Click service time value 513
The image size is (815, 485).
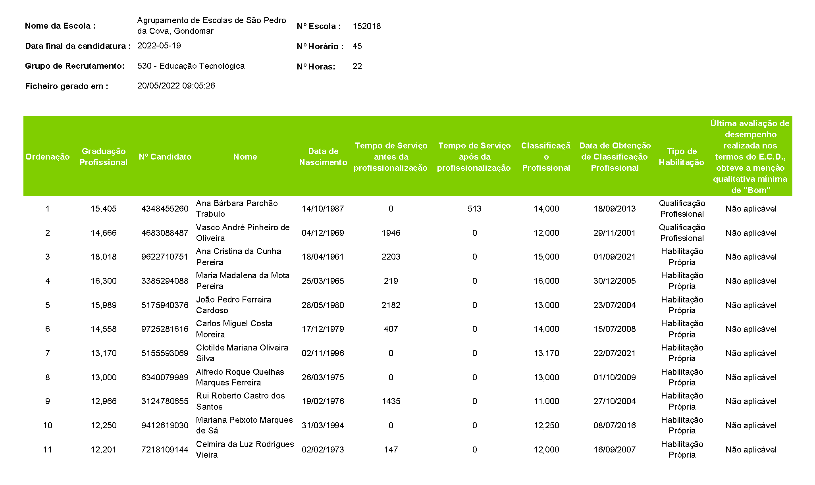474,209
